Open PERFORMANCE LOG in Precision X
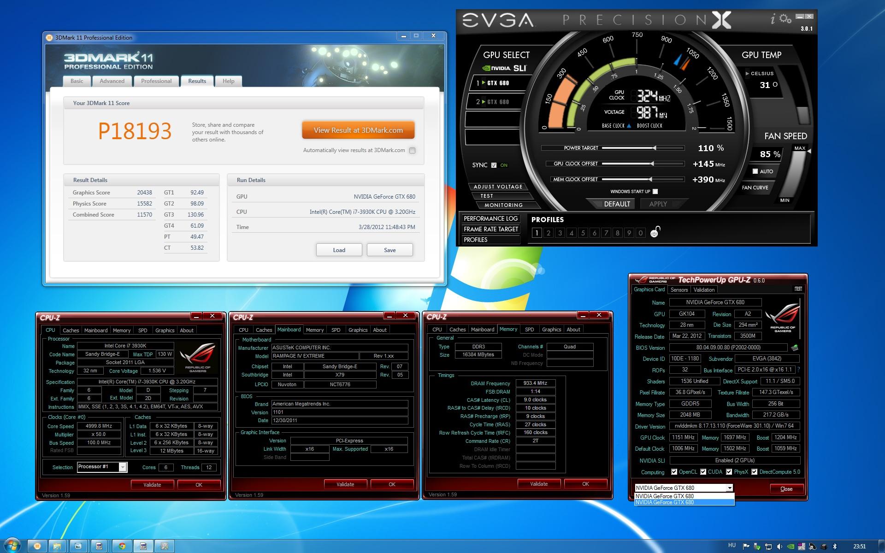Viewport: 885px width, 553px height. point(491,218)
